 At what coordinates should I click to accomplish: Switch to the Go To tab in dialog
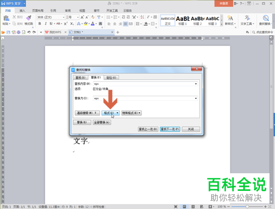click(111, 78)
